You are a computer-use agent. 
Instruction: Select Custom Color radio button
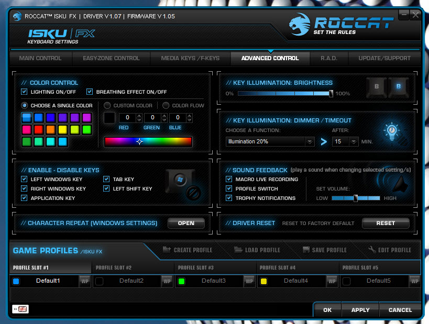coord(107,105)
